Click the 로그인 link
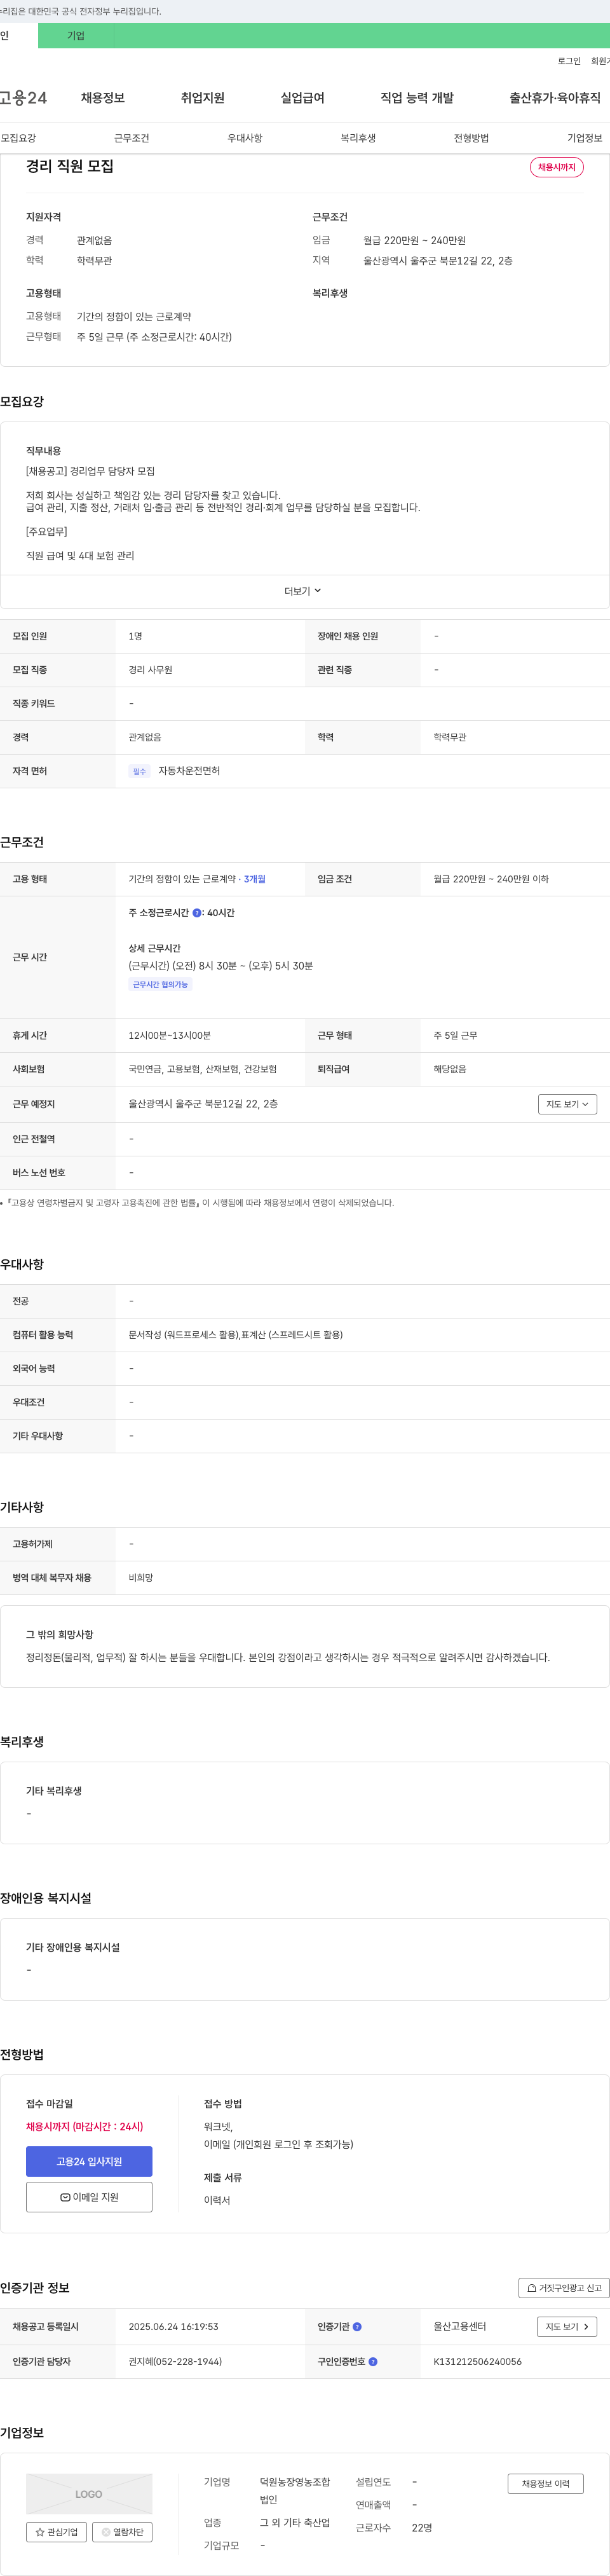This screenshot has height=2576, width=610. click(569, 61)
